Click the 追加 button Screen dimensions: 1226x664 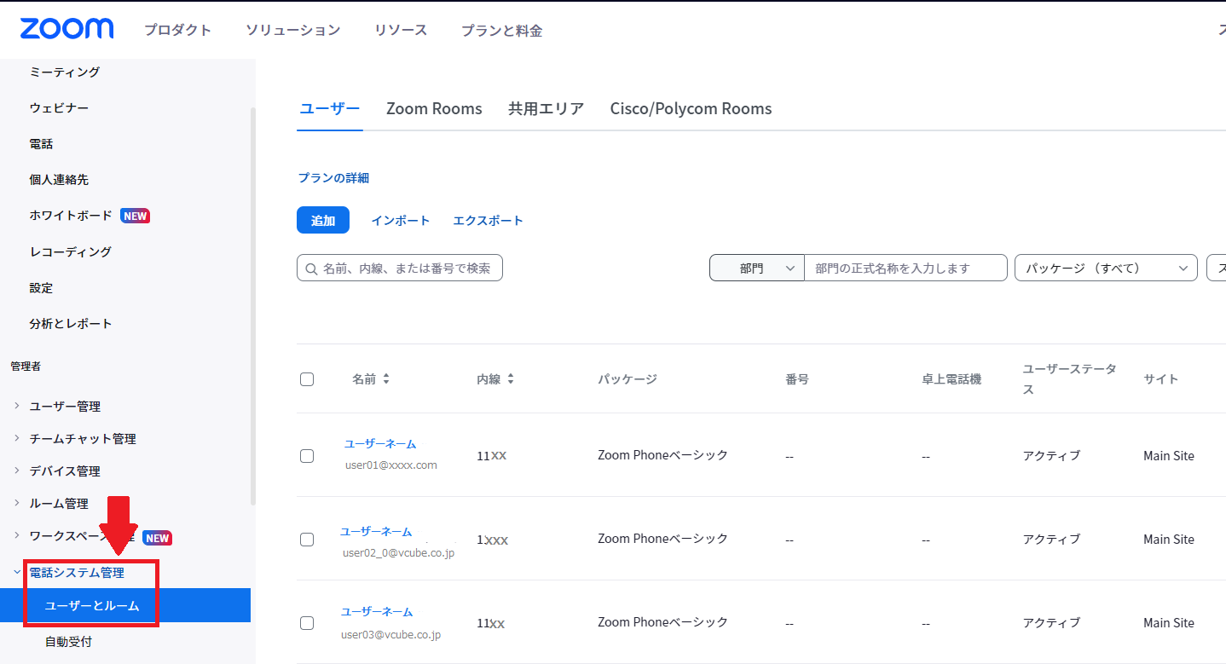(x=323, y=220)
